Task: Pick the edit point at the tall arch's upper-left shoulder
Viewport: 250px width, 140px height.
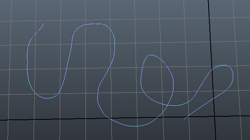Action: (73, 34)
